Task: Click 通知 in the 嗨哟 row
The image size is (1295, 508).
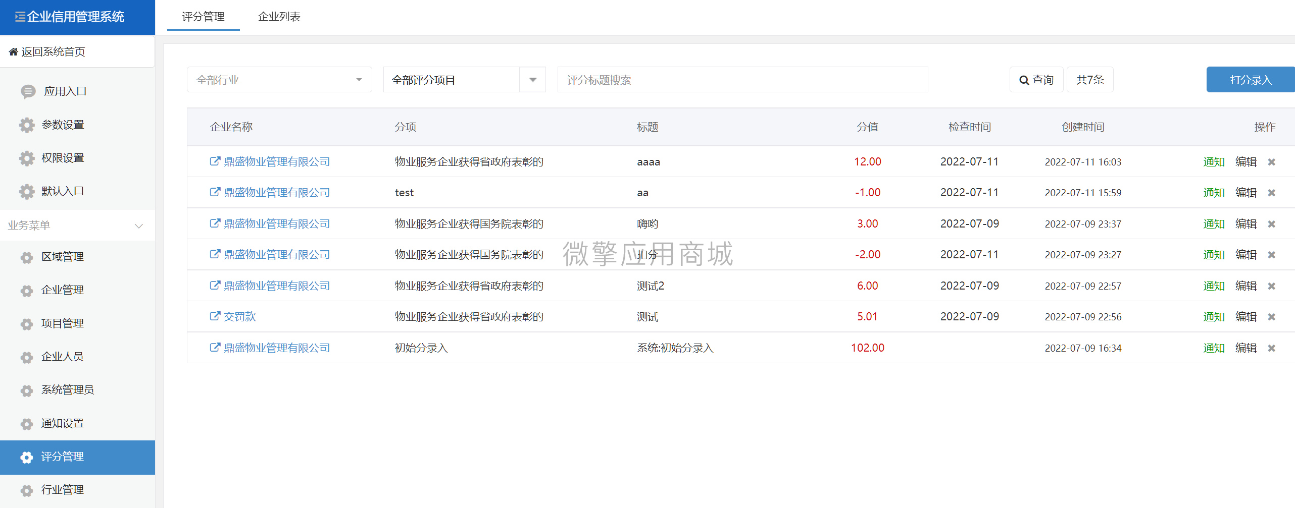Action: tap(1214, 224)
